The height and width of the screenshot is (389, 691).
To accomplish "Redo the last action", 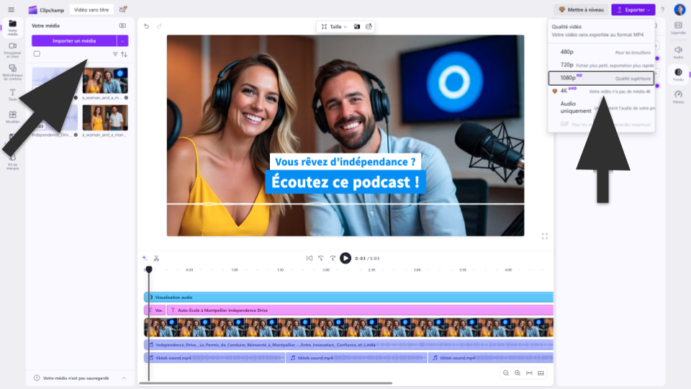I will (159, 26).
